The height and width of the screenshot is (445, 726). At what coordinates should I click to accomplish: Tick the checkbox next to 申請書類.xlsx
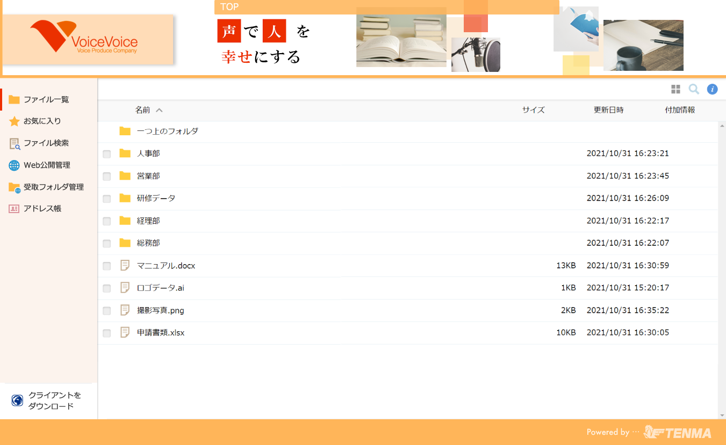click(x=107, y=333)
